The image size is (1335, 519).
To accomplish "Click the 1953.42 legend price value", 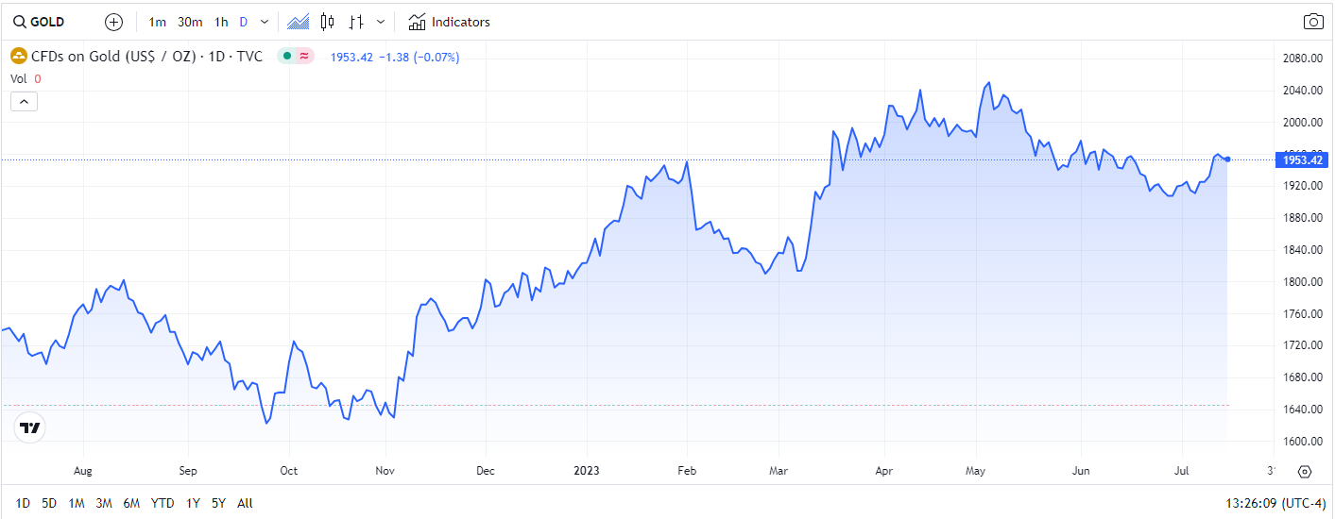I will [x=351, y=57].
